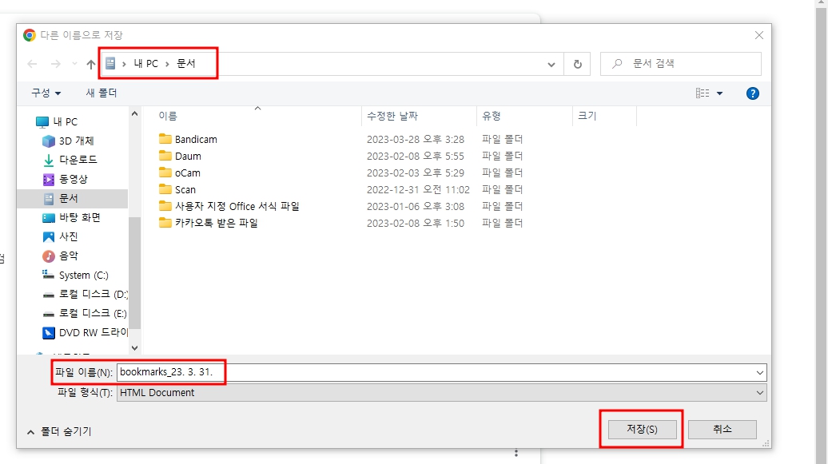Viewport: 828px width, 464px height.
Task: Create a 새 폴더
Action: click(x=102, y=93)
